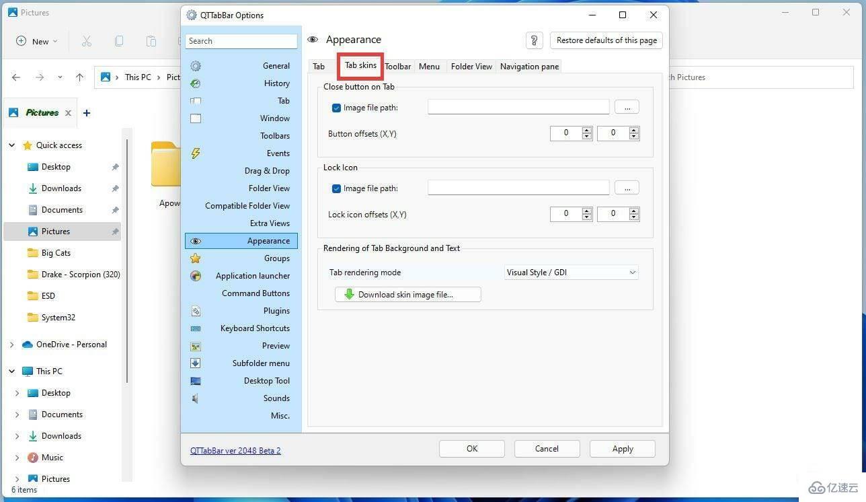Increase Lock icon offsets X value
The image size is (866, 502).
coord(587,211)
